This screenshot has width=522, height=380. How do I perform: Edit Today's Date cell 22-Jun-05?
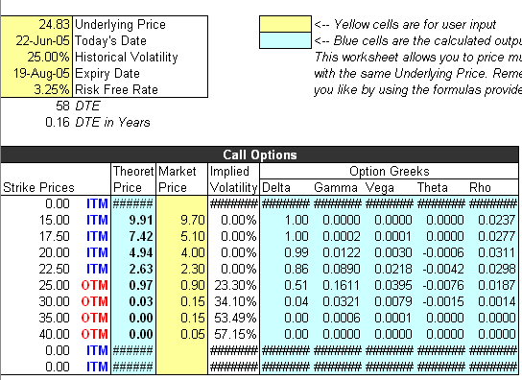click(36, 40)
